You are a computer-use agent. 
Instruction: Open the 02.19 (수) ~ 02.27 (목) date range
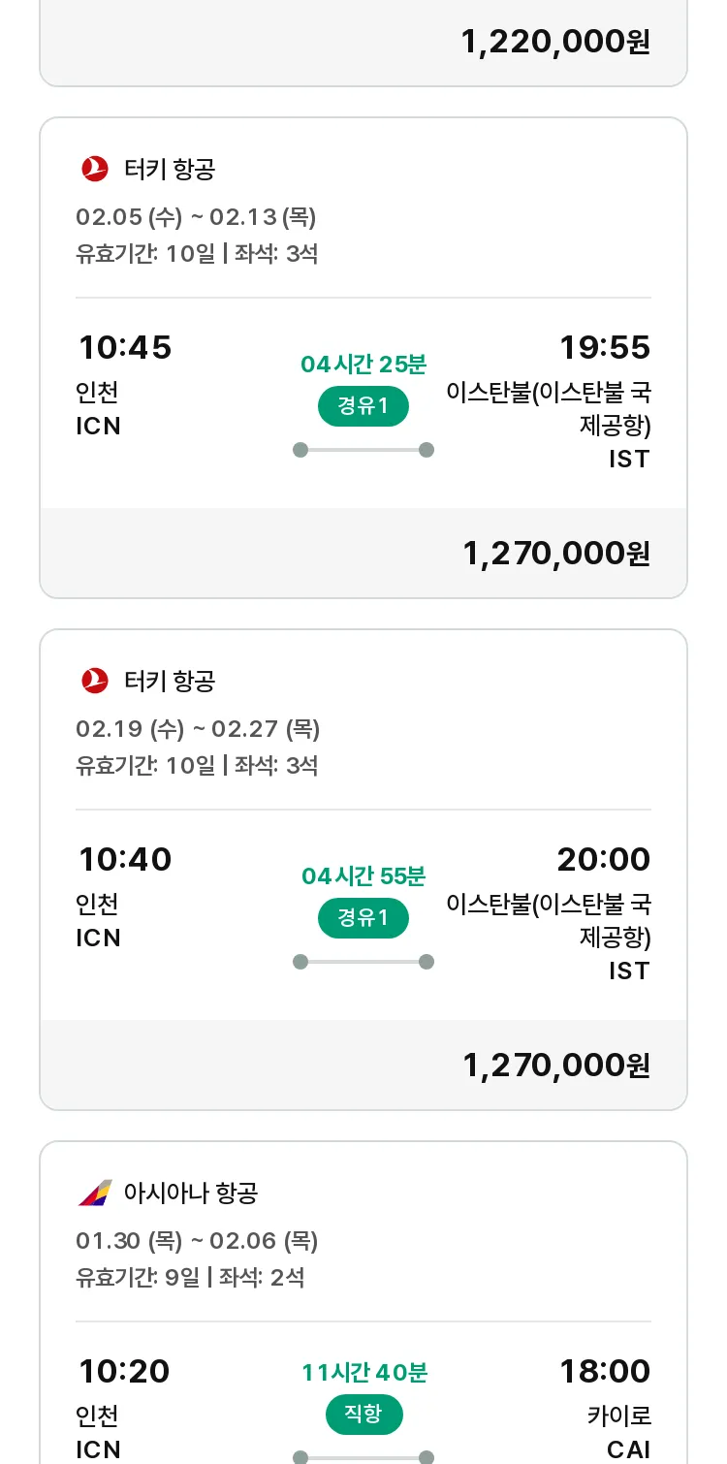click(198, 728)
